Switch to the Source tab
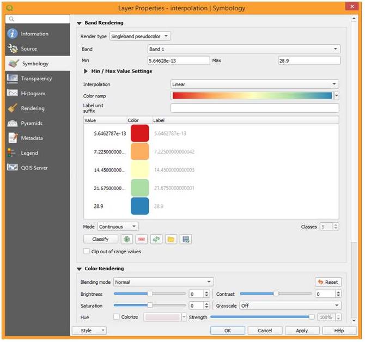 (x=38, y=48)
